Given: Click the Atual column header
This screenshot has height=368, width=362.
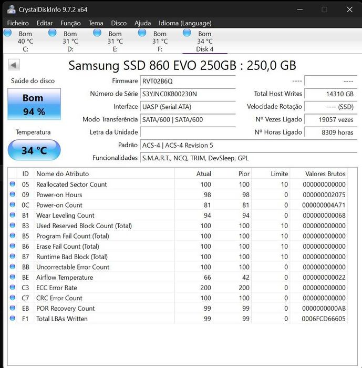Looking at the screenshot, I should (x=194, y=173).
